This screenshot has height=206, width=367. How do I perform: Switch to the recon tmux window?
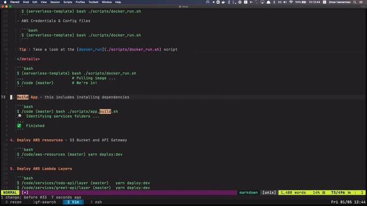13,202
